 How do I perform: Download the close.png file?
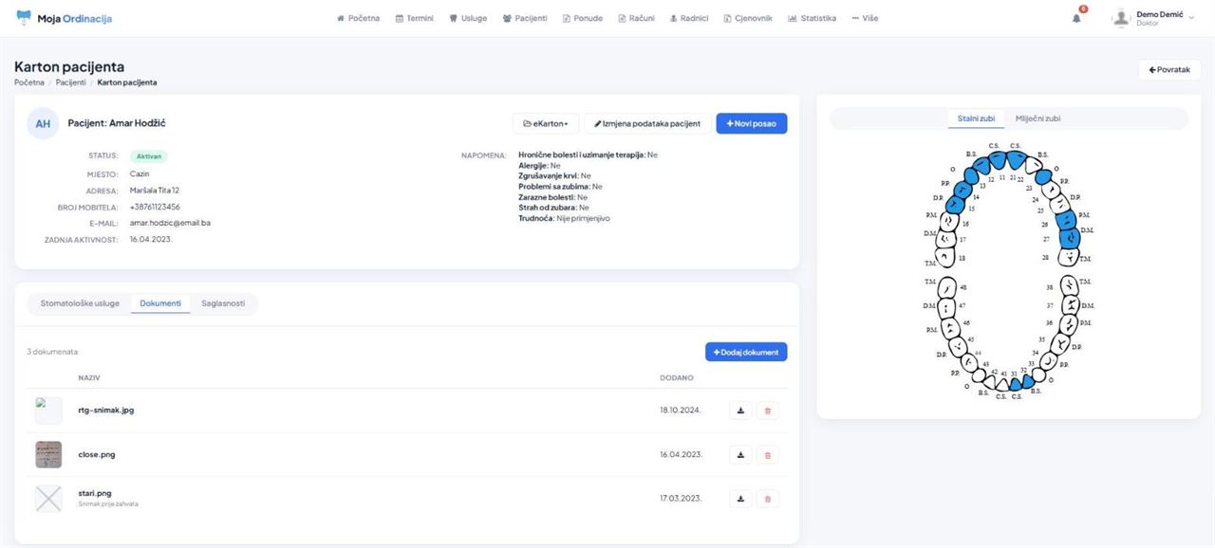click(x=741, y=454)
